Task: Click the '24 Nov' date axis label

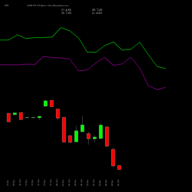Action: click(x=69, y=182)
